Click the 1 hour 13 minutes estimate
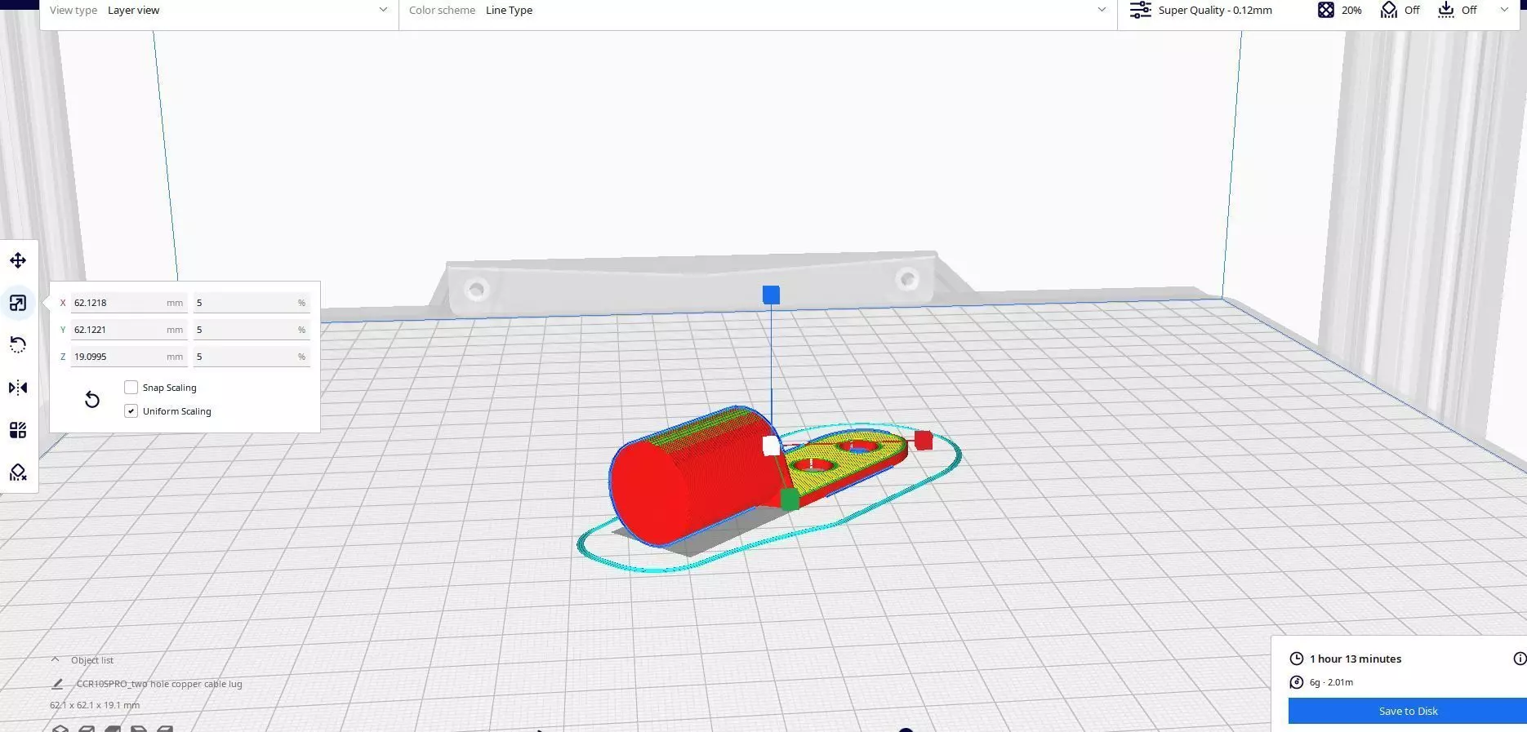 pos(1356,659)
